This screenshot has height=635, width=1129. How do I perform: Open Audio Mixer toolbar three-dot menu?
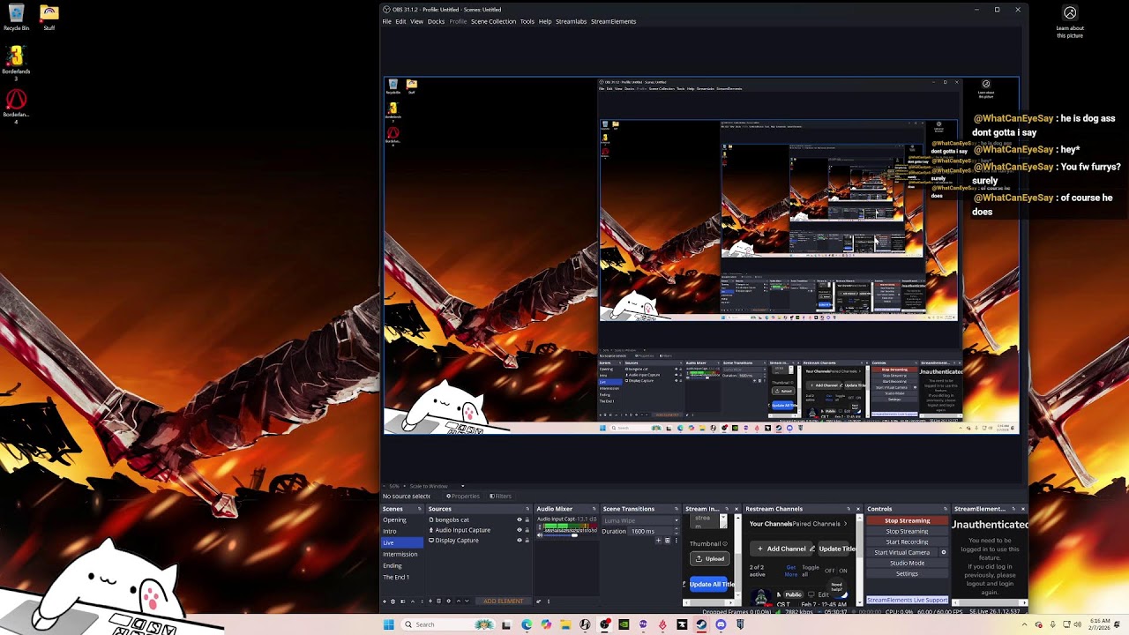click(548, 601)
